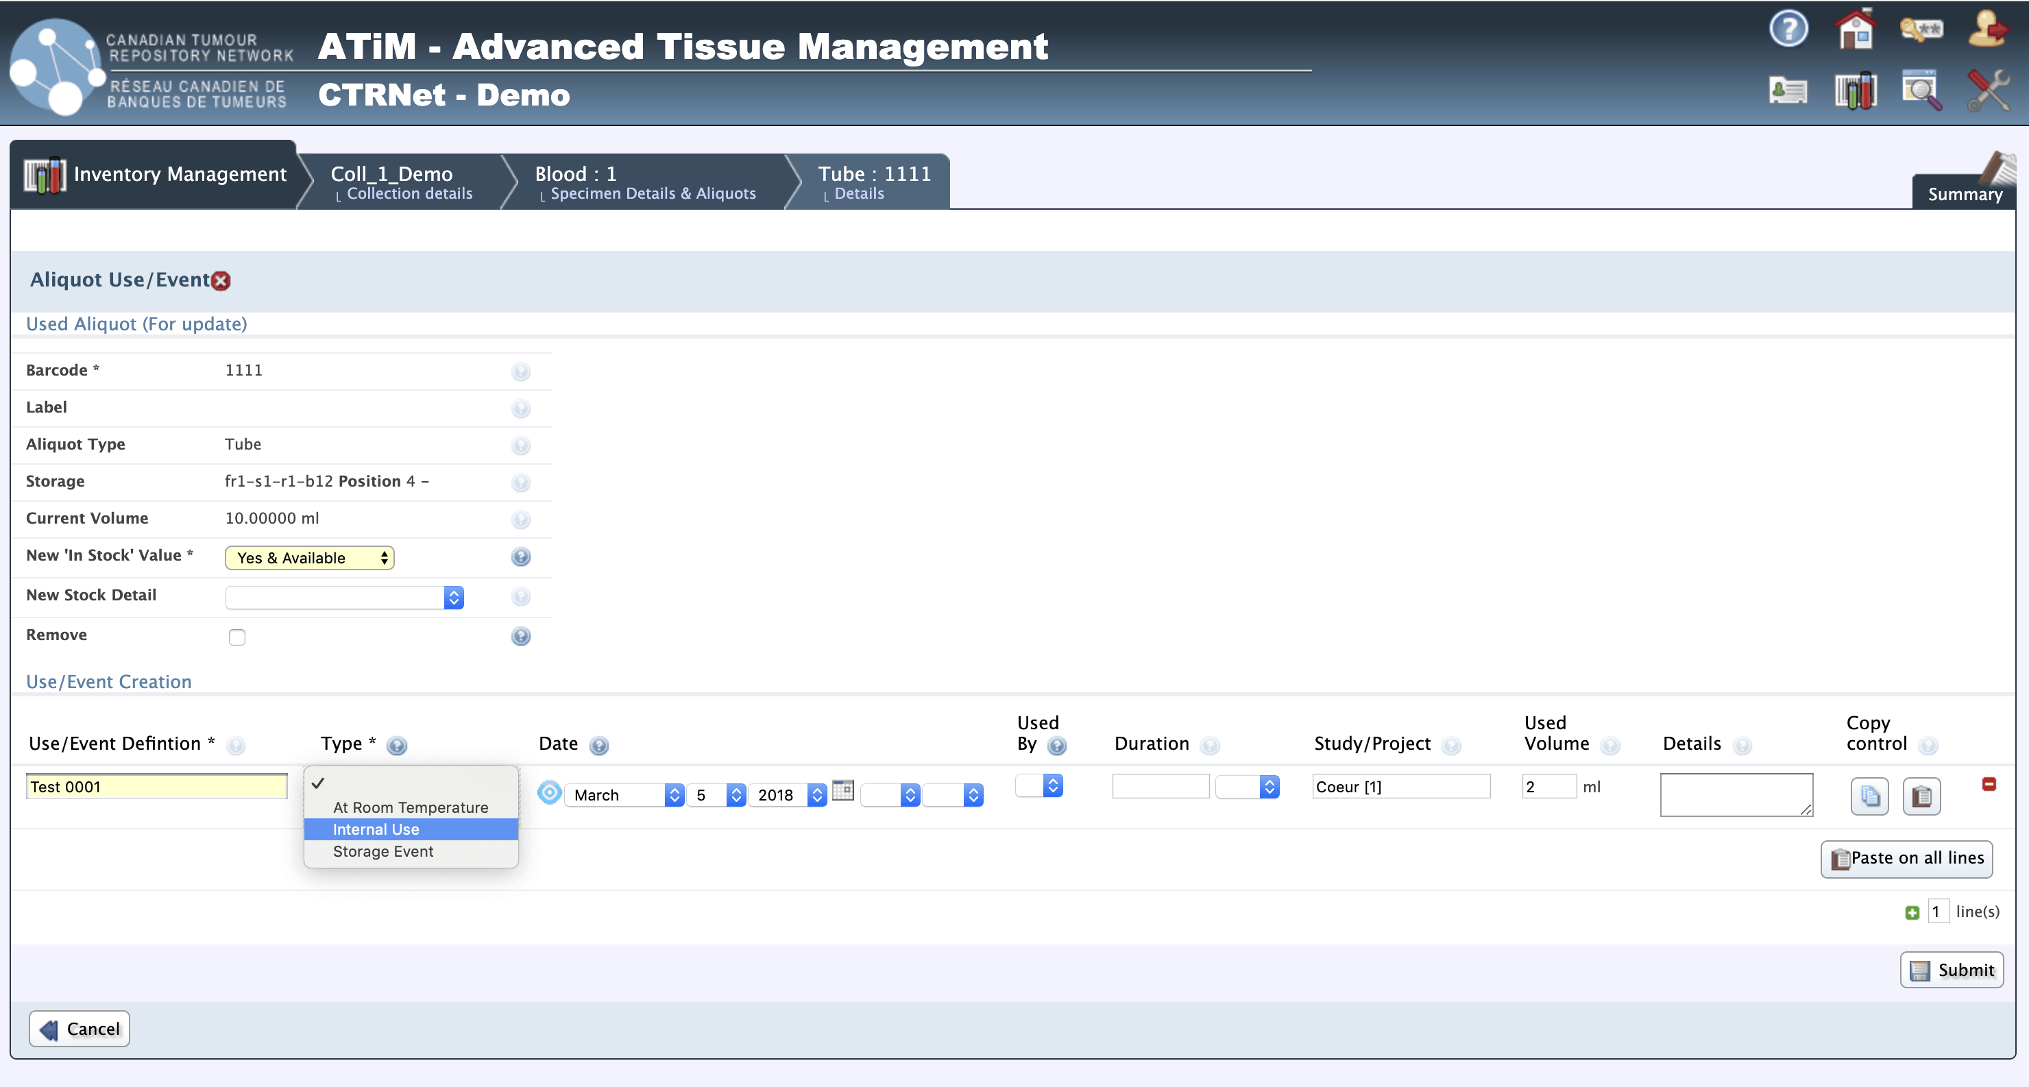Open the help icon in header

(x=1788, y=30)
